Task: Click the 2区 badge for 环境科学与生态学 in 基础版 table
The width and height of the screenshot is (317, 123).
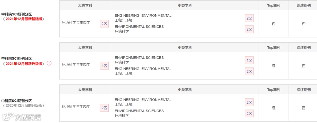Action: tap(104, 24)
